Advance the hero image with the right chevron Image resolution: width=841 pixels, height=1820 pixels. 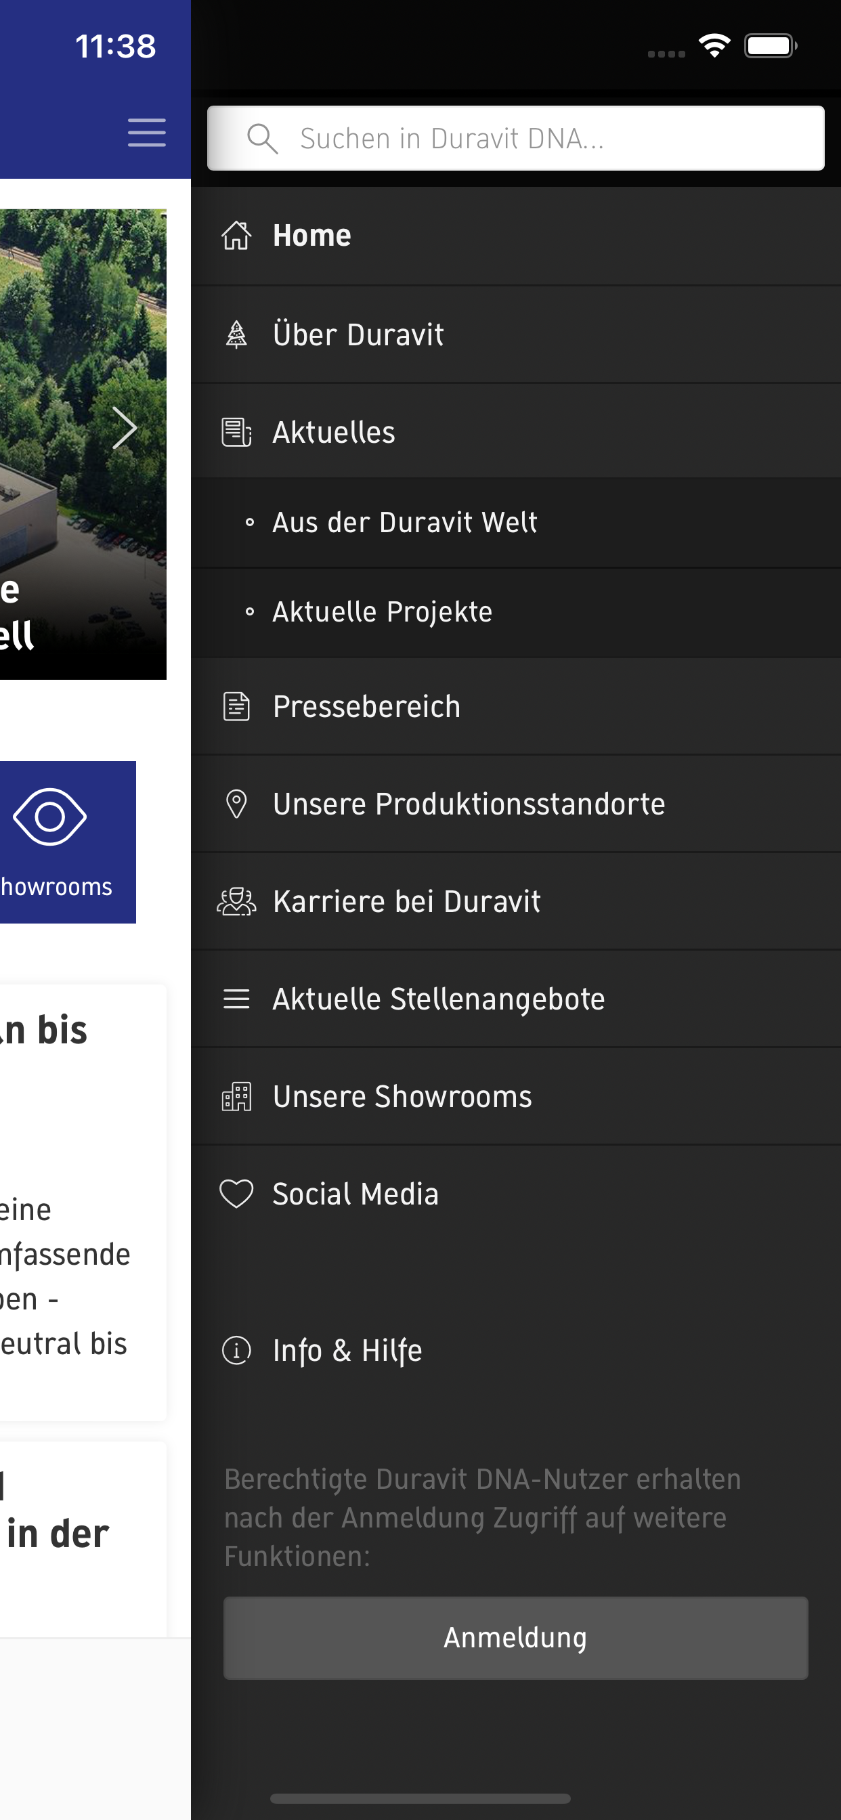point(125,428)
